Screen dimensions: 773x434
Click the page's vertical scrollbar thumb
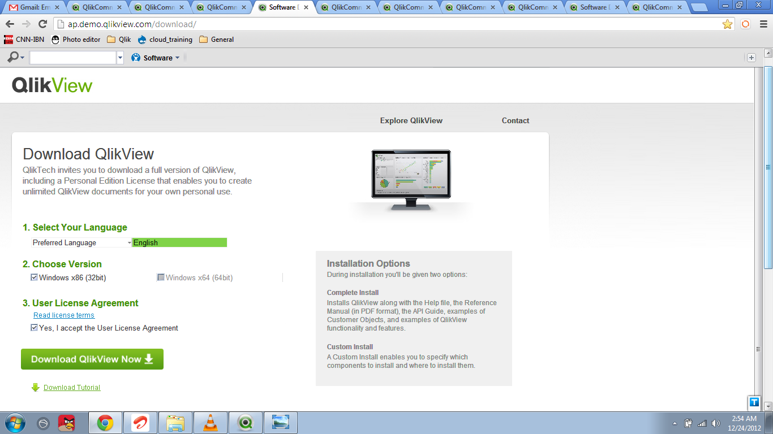(768, 167)
